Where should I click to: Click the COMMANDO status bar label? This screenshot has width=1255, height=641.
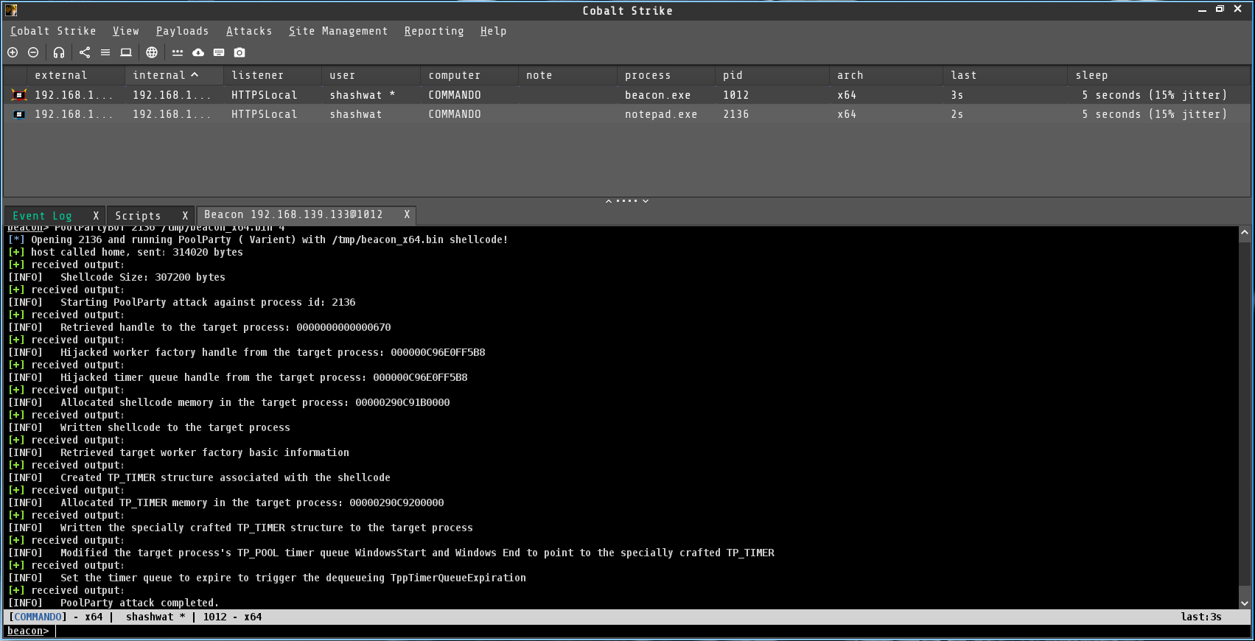pos(38,617)
